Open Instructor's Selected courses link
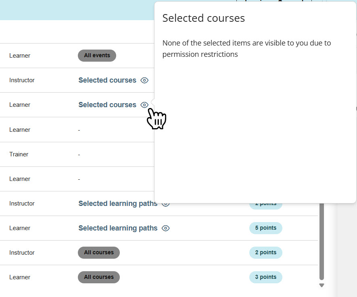Image resolution: width=357 pixels, height=297 pixels. coord(107,80)
